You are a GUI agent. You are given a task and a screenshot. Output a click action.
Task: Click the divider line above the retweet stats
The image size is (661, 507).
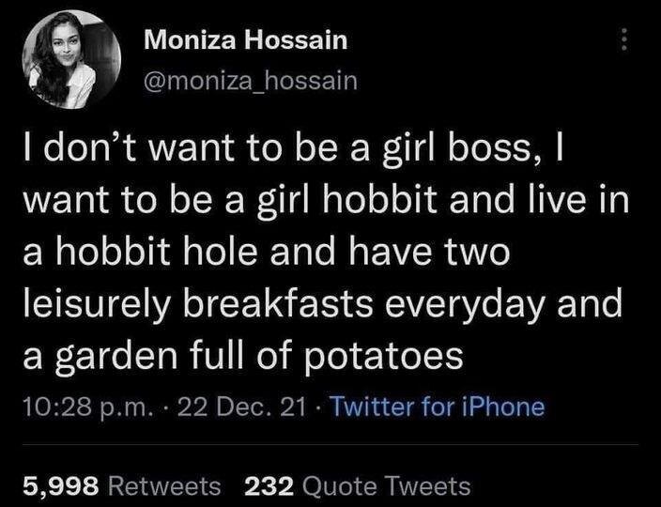coord(330,444)
